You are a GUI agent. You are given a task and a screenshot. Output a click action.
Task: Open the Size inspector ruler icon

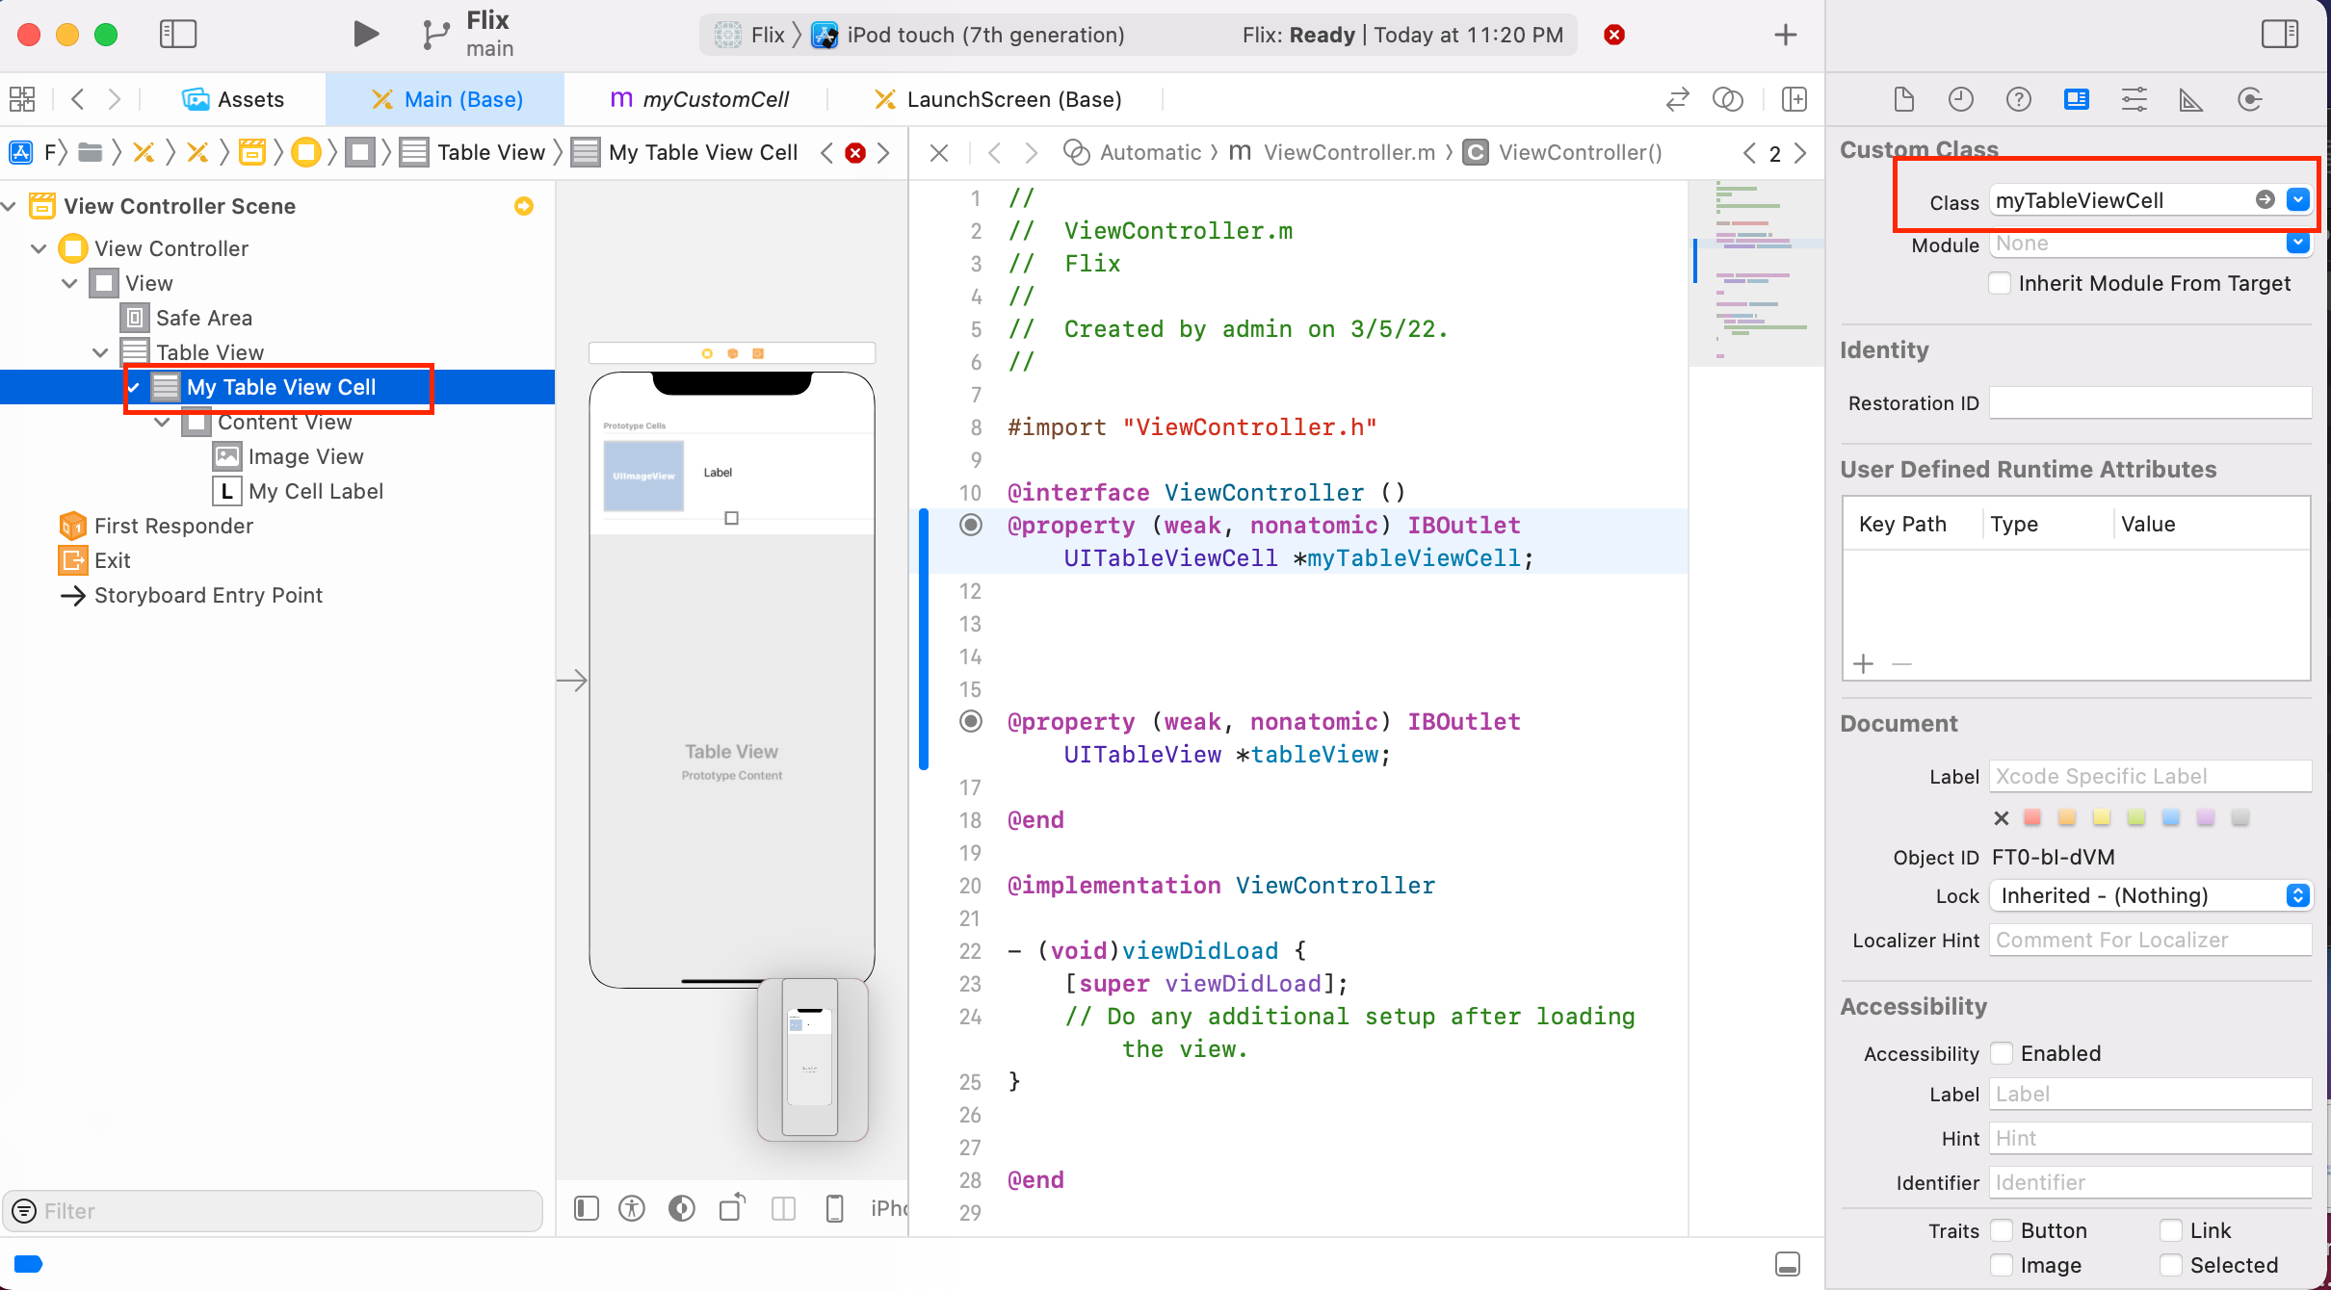pyautogui.click(x=2190, y=99)
